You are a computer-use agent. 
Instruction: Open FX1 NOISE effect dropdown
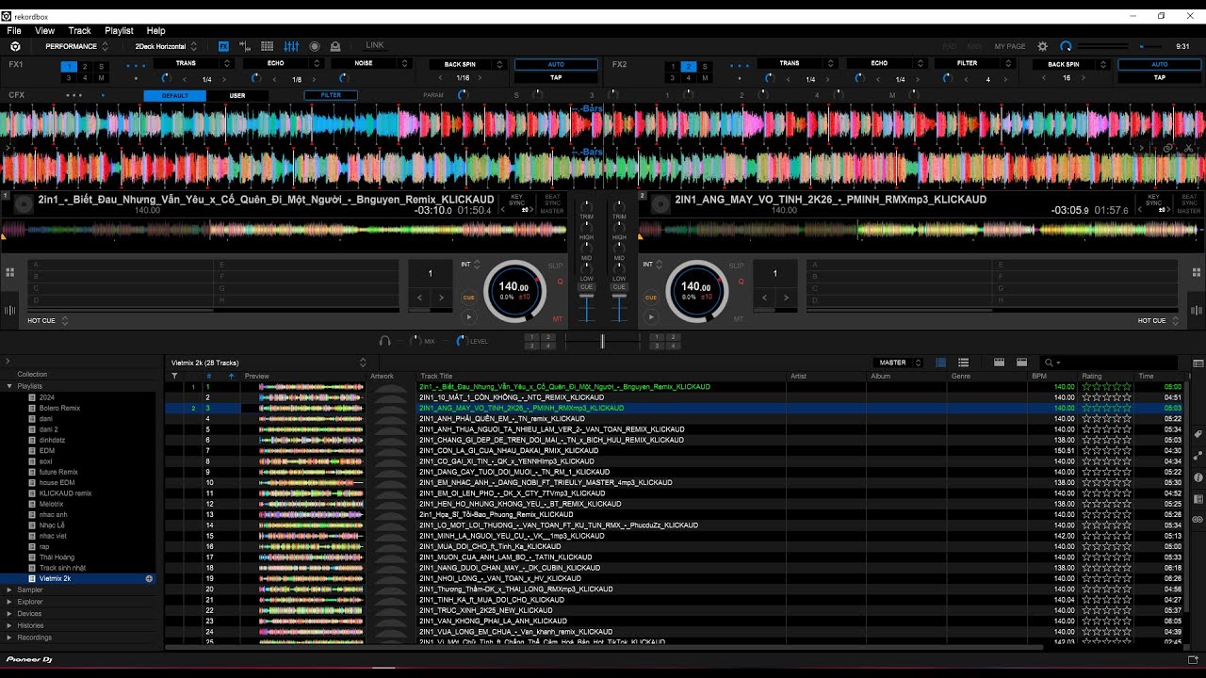tap(370, 63)
